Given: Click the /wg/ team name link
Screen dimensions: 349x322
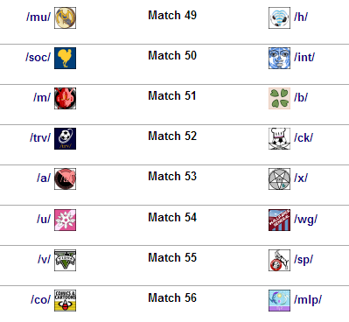Looking at the screenshot, I should [305, 220].
